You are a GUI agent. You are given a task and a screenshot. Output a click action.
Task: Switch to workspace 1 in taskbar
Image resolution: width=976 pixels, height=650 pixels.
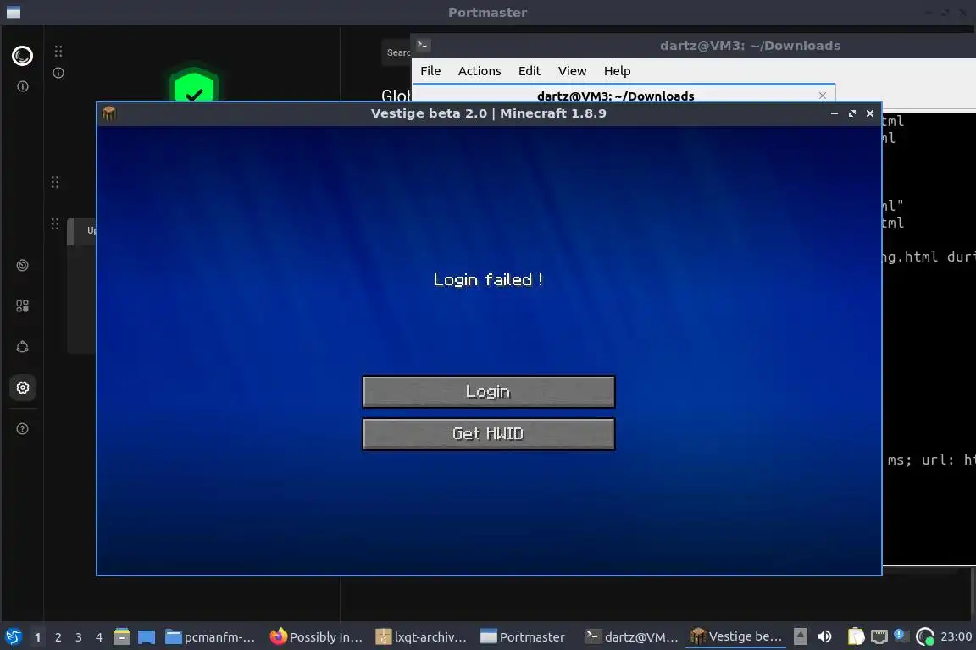coord(37,637)
